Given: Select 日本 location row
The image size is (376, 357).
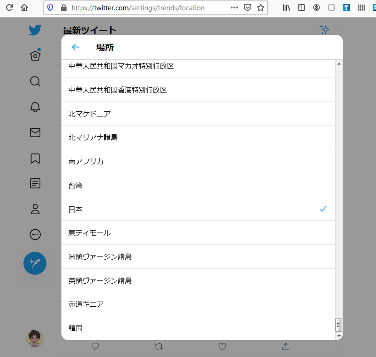Looking at the screenshot, I should [198, 209].
